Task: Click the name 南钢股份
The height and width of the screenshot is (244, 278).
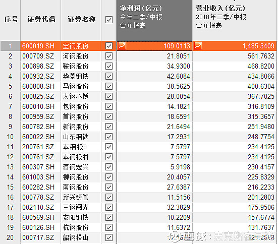Action: point(76,187)
